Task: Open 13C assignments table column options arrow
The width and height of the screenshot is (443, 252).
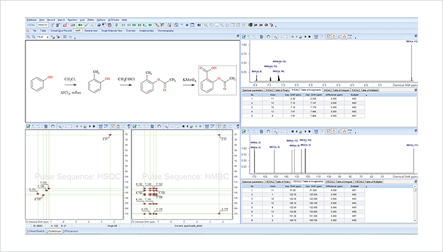Action: (x=367, y=186)
